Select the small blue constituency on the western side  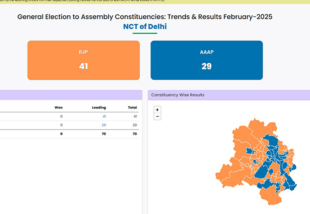[250, 151]
